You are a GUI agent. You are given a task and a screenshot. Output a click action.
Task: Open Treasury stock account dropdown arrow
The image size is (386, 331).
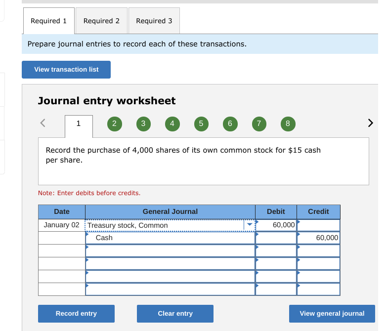(250, 225)
